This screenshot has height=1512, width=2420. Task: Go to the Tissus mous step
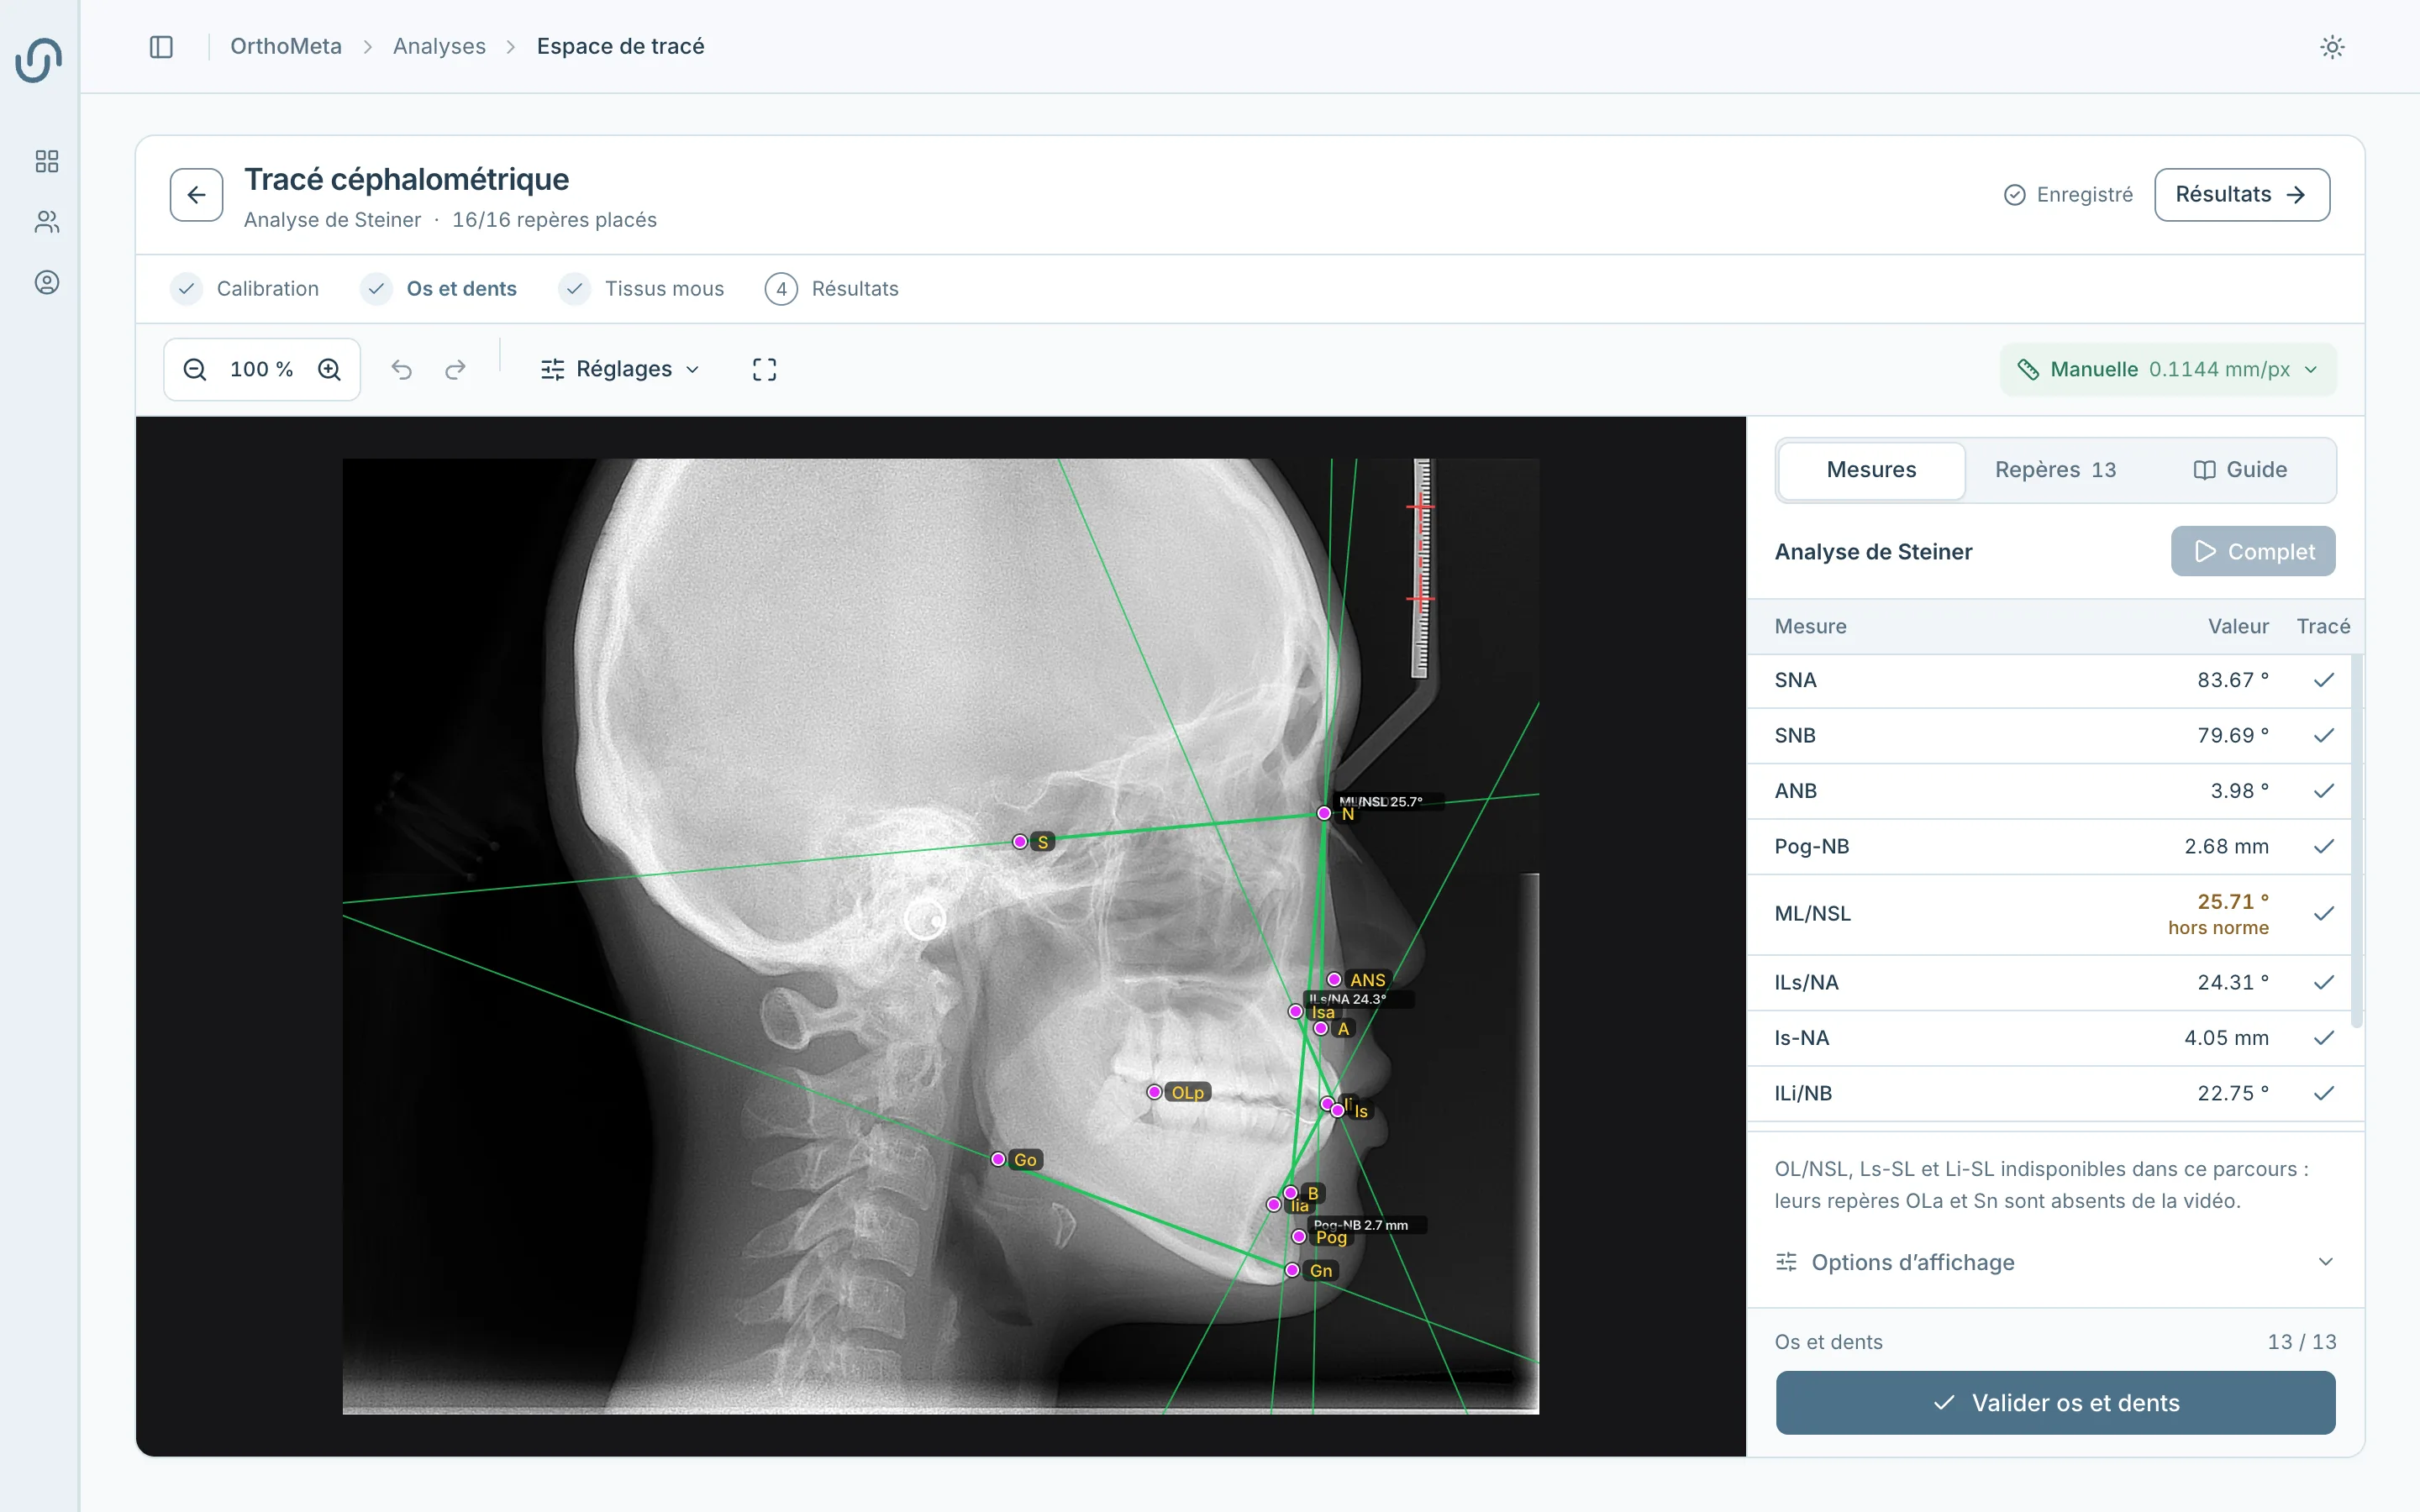(641, 289)
